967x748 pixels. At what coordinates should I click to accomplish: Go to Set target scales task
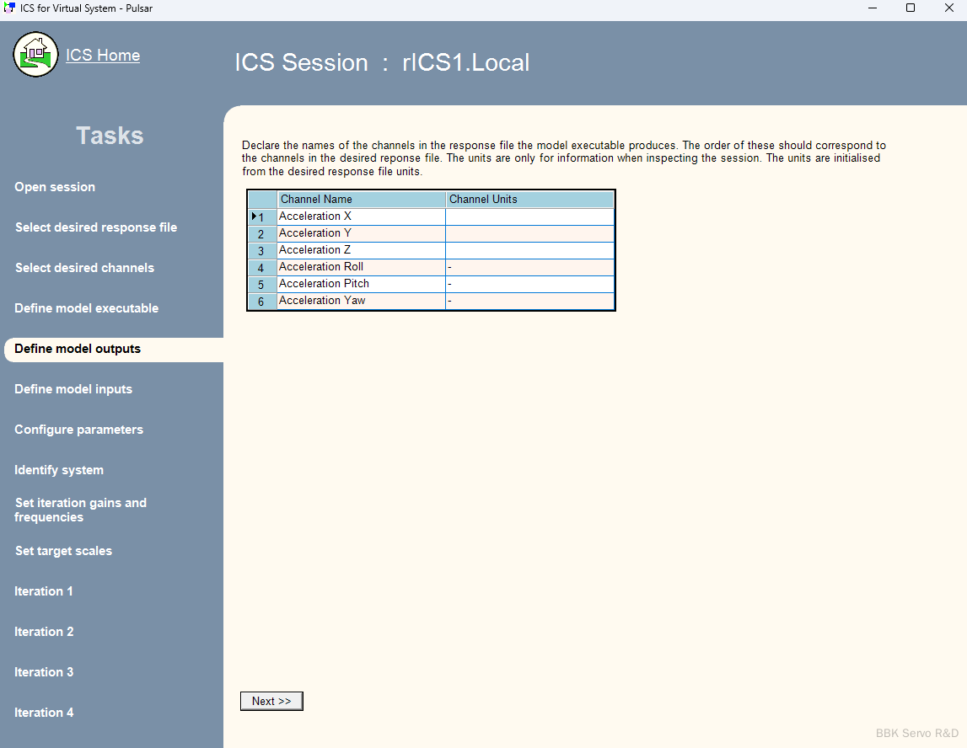point(63,551)
